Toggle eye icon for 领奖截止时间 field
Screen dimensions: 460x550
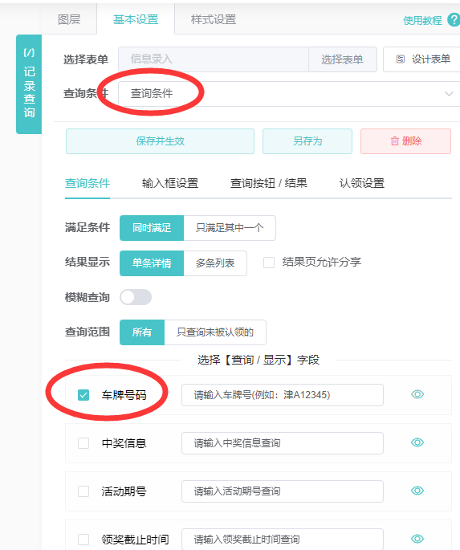pyautogui.click(x=417, y=539)
